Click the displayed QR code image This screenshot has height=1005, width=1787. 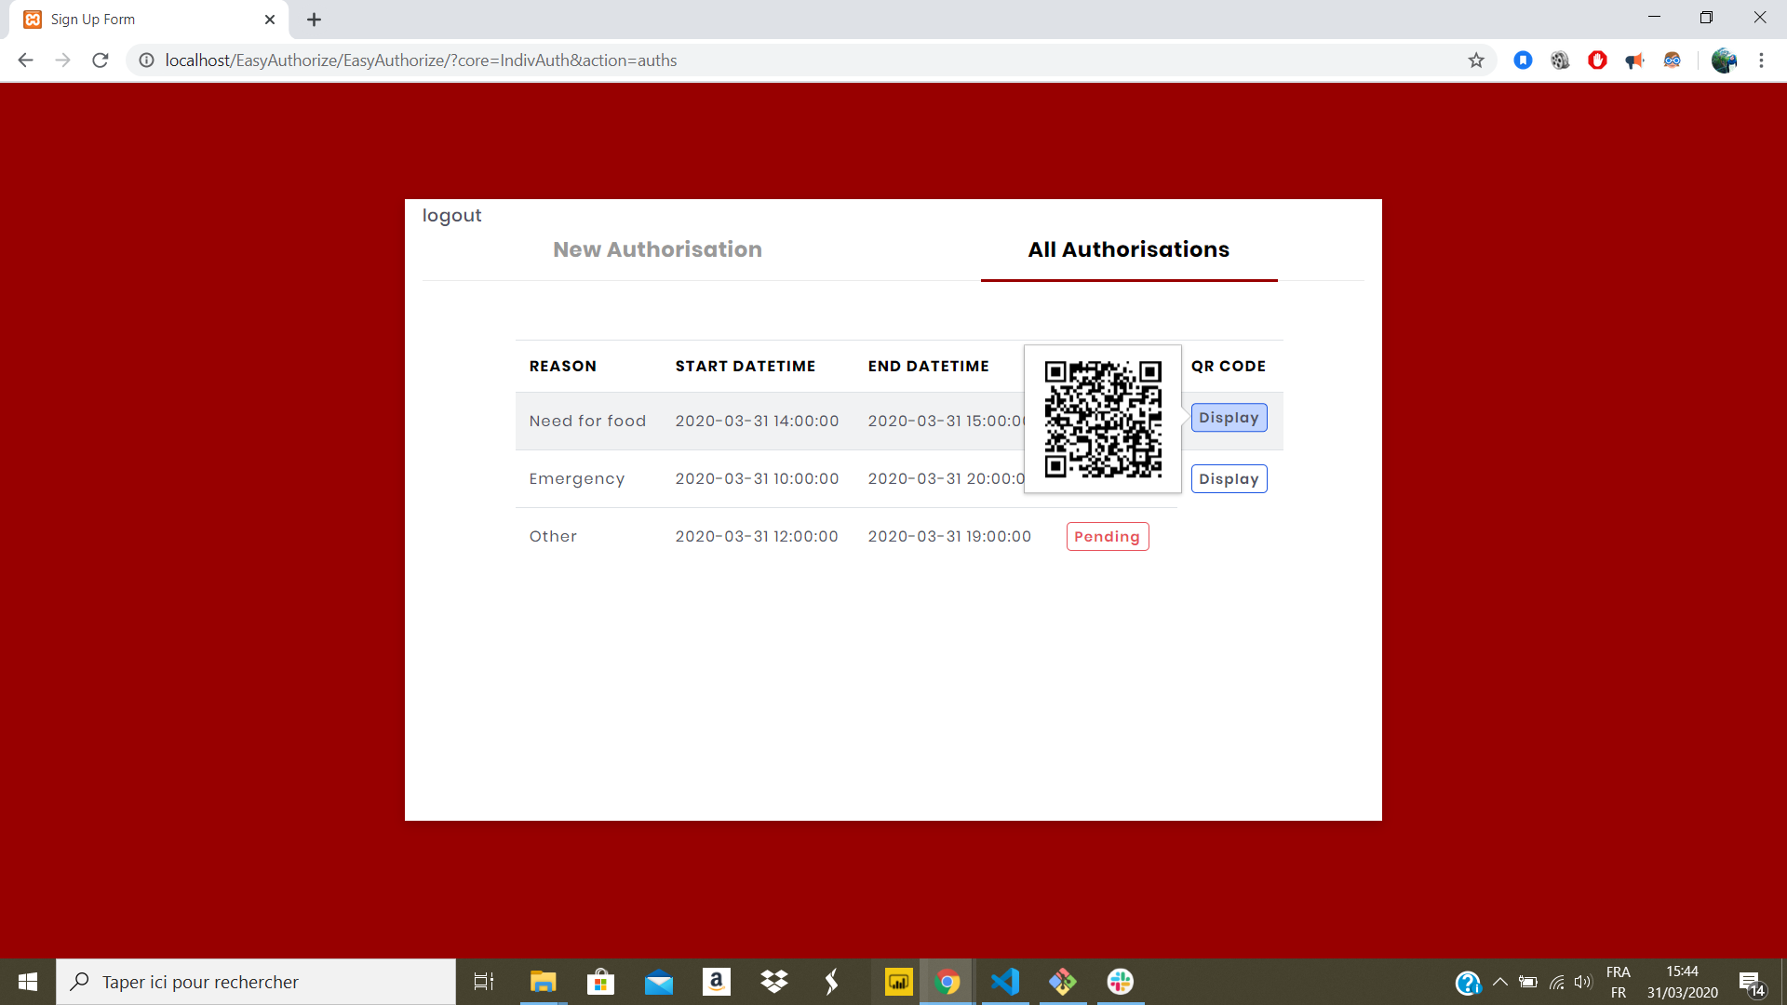tap(1103, 419)
